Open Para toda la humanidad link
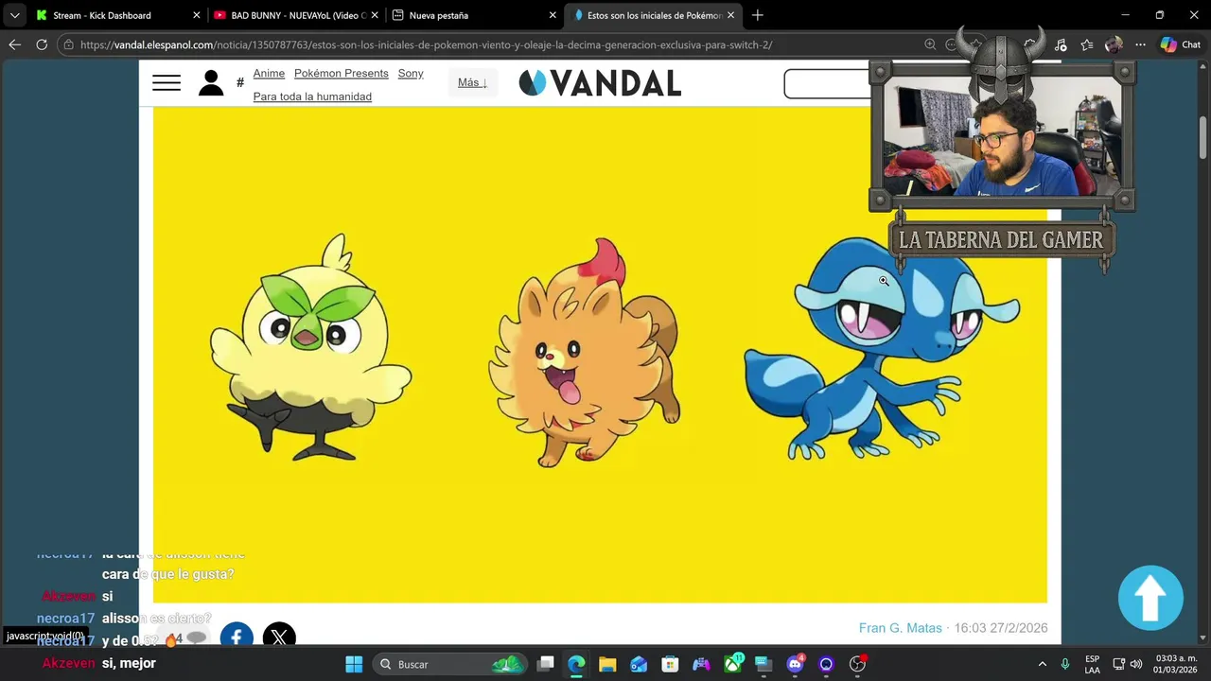 pyautogui.click(x=312, y=96)
